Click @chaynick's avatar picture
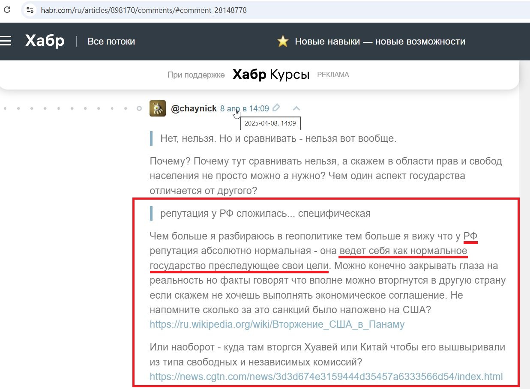This screenshot has height=389, width=530. click(x=157, y=108)
